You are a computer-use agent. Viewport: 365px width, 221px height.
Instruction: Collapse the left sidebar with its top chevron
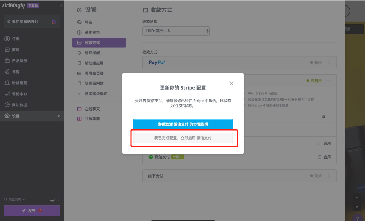click(x=61, y=6)
